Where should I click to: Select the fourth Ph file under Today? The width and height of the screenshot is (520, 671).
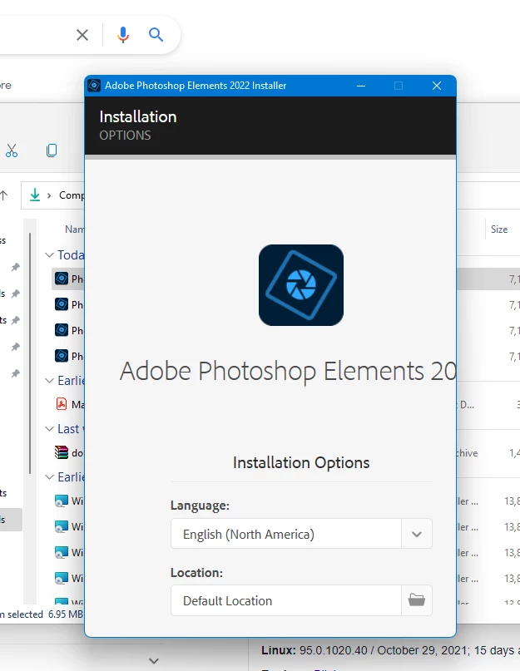(68, 356)
